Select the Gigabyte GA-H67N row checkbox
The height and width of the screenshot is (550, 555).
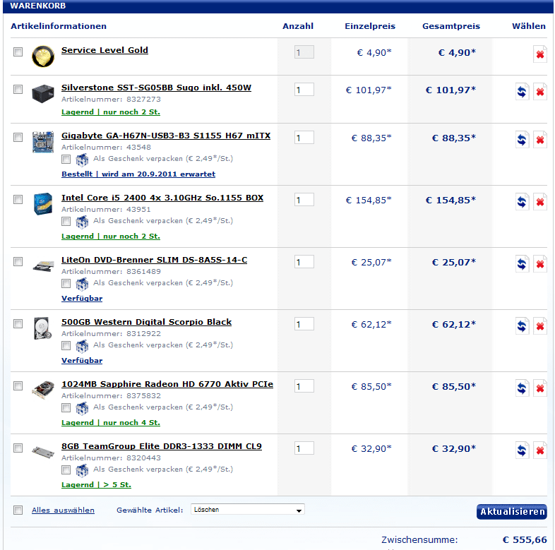click(x=18, y=137)
